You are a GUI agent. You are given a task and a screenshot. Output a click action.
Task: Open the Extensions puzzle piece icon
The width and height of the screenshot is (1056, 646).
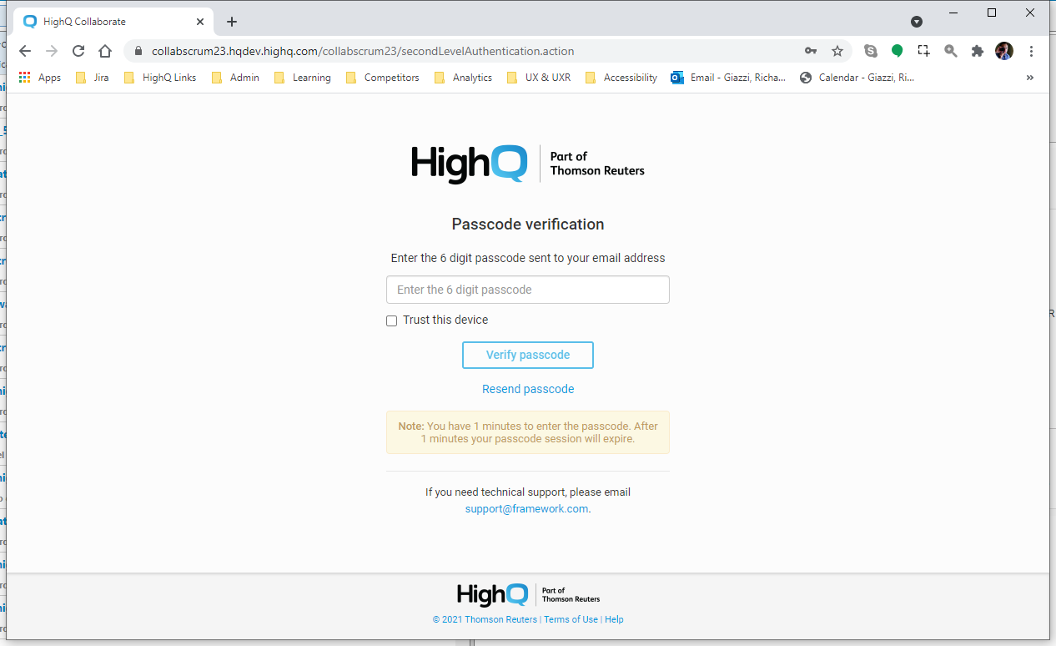978,51
